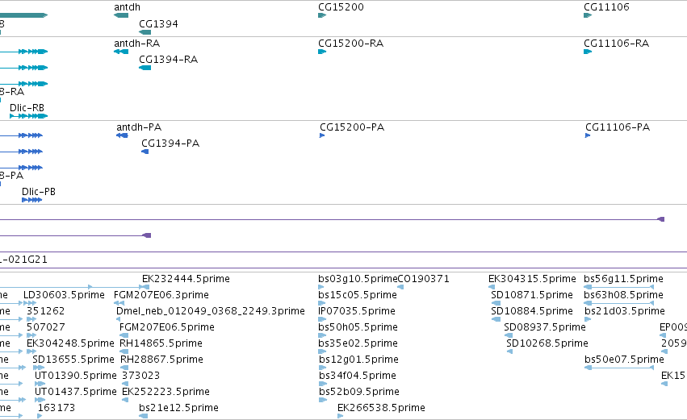687x420 pixels.
Task: Select the Dlic-PB protein label
Action: coord(39,192)
